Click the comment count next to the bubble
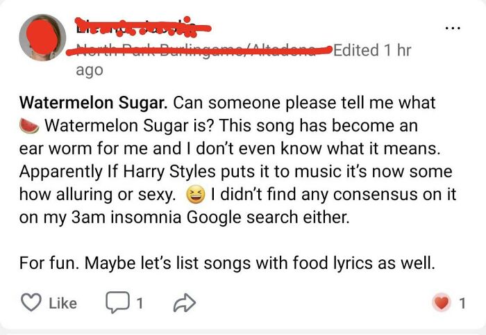The image size is (486, 335). pyautogui.click(x=139, y=303)
